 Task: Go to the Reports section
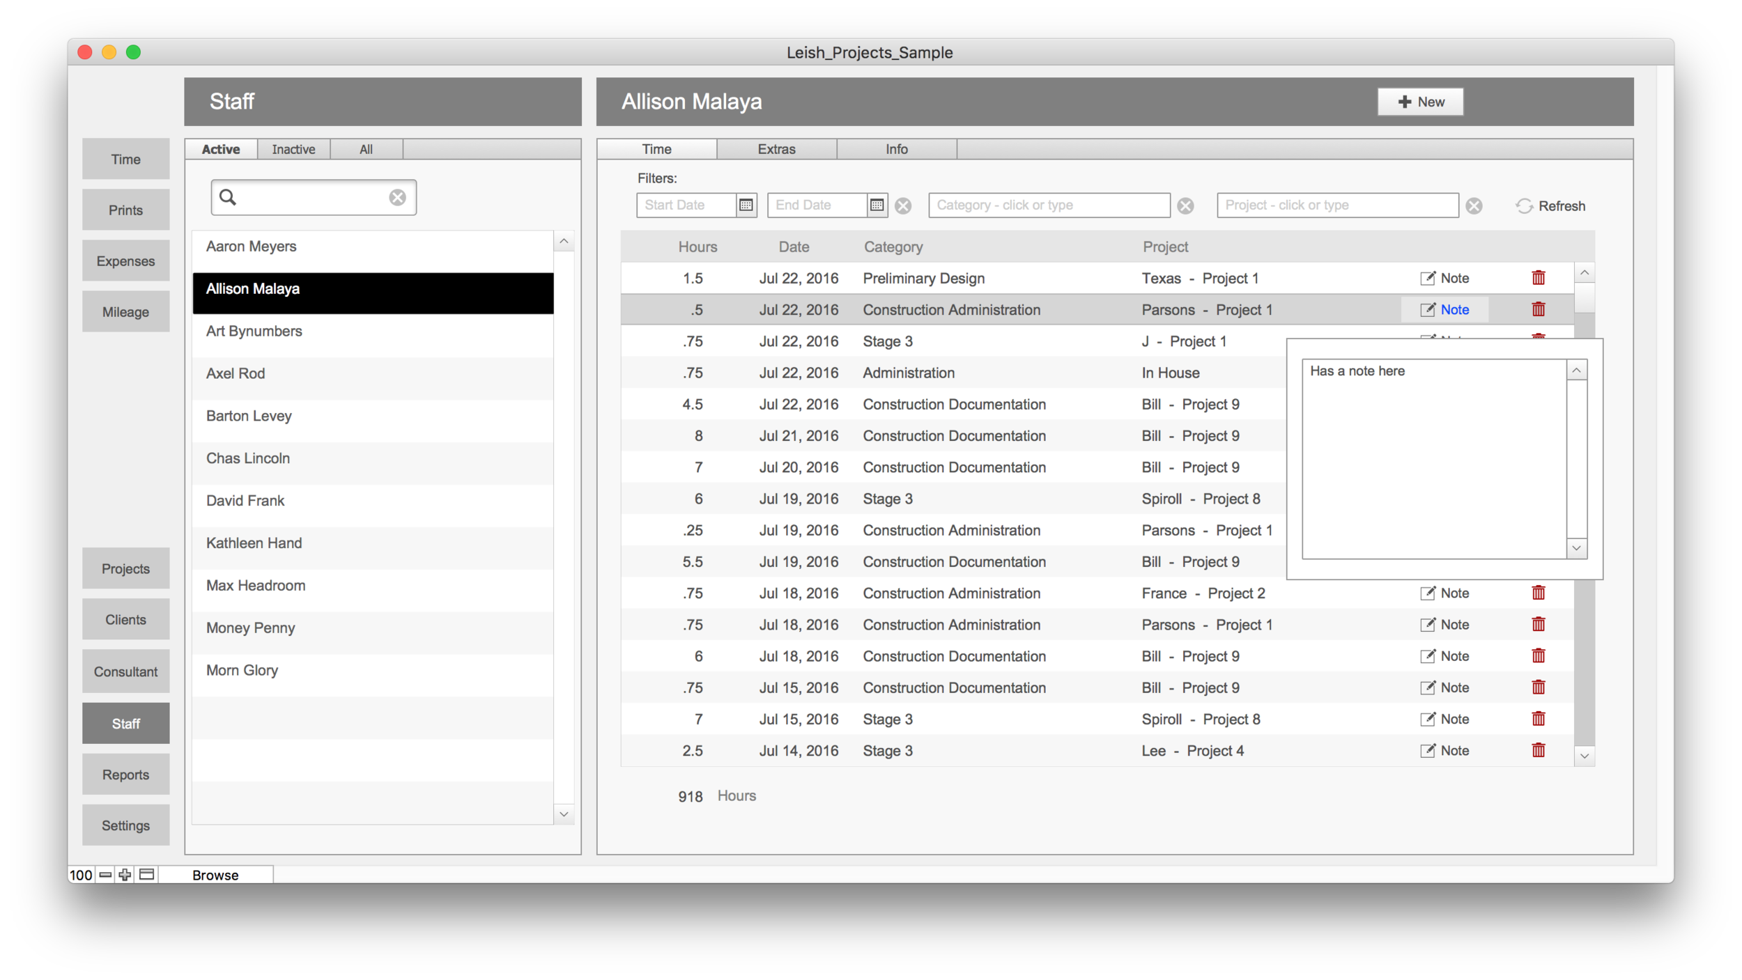pos(125,775)
